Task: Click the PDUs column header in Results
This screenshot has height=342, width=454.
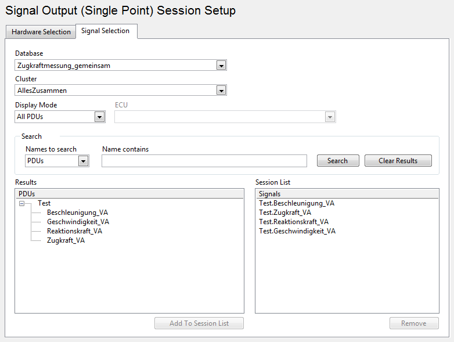Action: click(x=129, y=193)
